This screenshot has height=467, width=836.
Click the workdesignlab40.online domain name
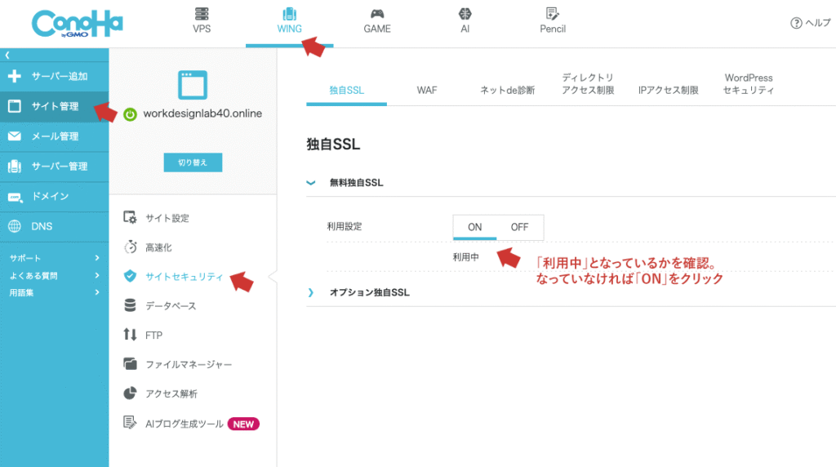[x=202, y=113]
